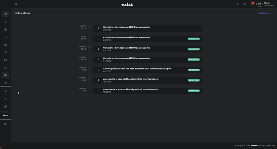Viewport: 277px width, 149px height.
Task: Open the dashboard grid icon in sidebar
Action: [x=5, y=14]
